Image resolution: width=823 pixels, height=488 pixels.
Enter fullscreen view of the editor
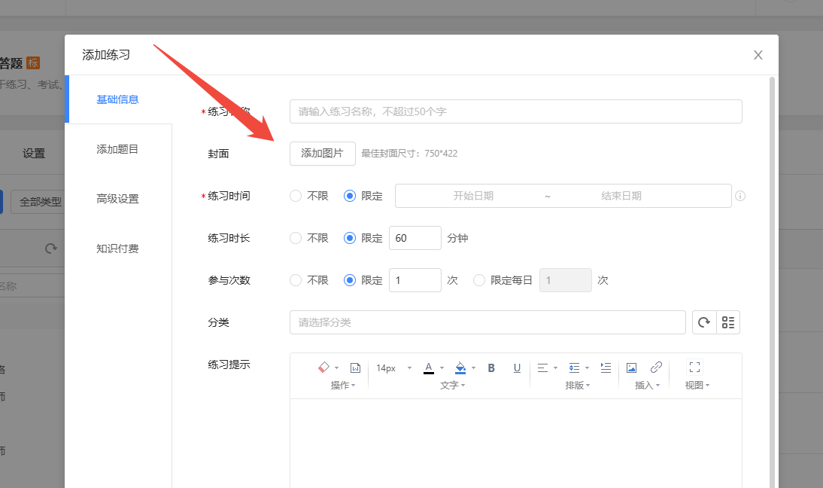click(x=694, y=368)
